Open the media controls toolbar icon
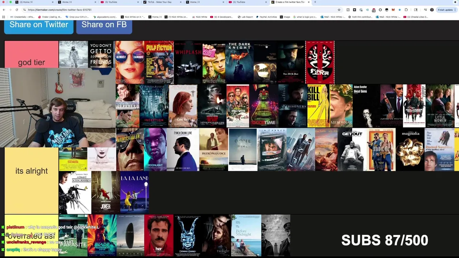 pos(425,10)
